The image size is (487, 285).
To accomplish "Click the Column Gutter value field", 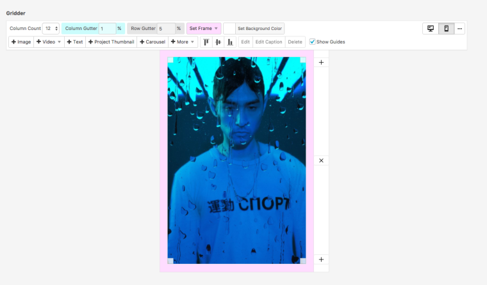I will pos(106,29).
